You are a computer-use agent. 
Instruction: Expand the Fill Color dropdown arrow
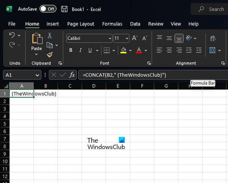(x=130, y=50)
